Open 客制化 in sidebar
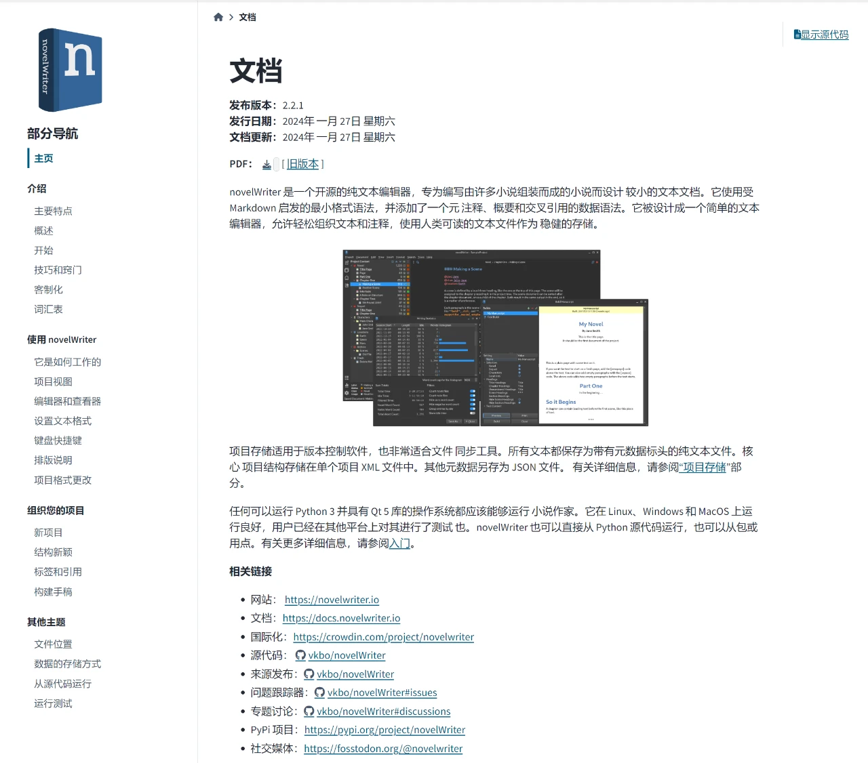 48,290
